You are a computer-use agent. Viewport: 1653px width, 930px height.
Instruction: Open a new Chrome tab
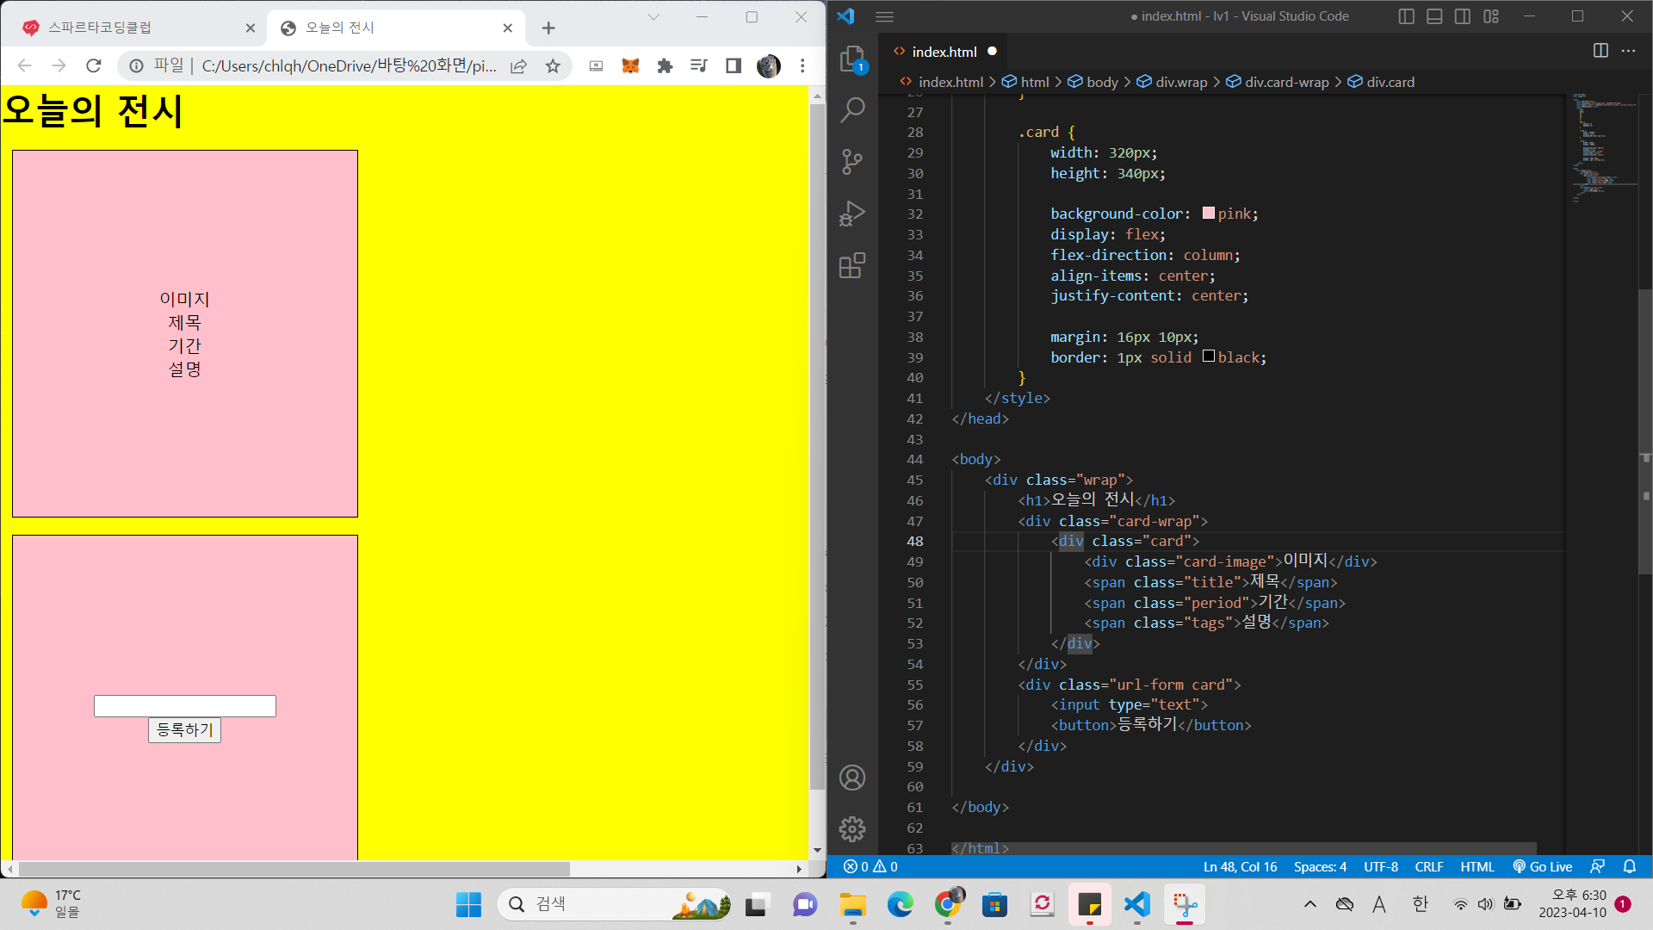click(548, 28)
